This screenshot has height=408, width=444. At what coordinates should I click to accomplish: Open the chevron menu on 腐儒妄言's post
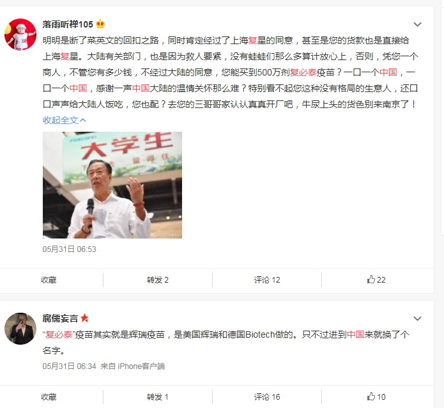pos(417,318)
